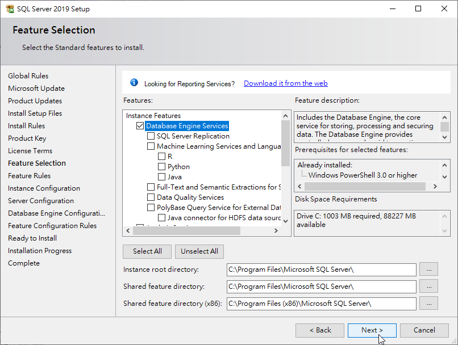Open Download it from the web link
458x345 pixels.
[x=286, y=83]
